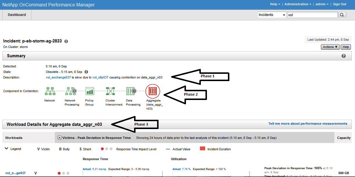Click the 500 GB capacity value
355x177 pixels.
point(344,173)
